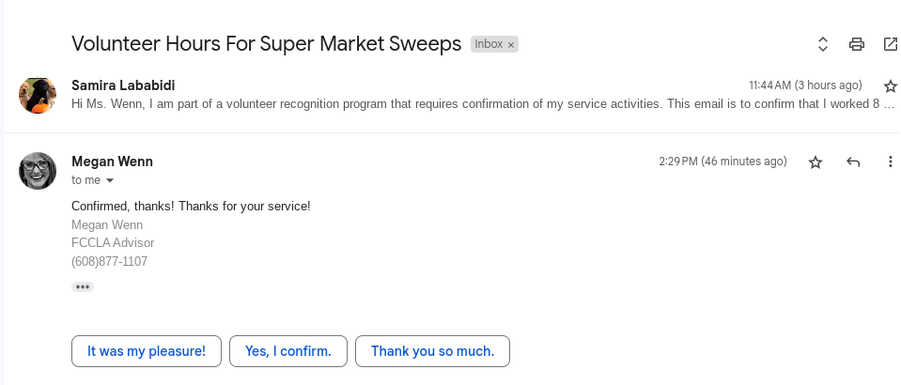
Task: Expand or collapse all messages arrows
Action: click(822, 44)
